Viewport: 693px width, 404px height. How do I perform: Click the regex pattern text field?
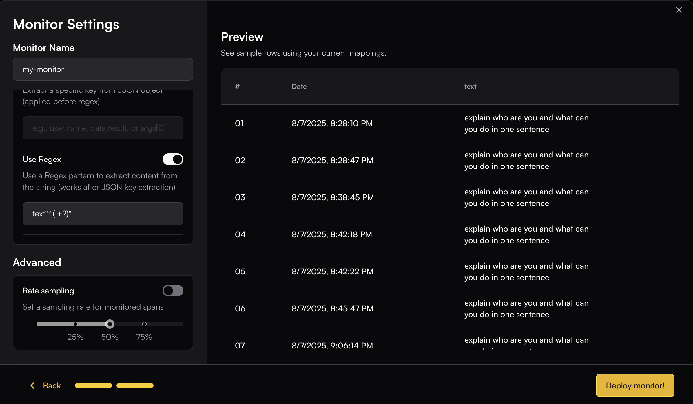click(103, 214)
